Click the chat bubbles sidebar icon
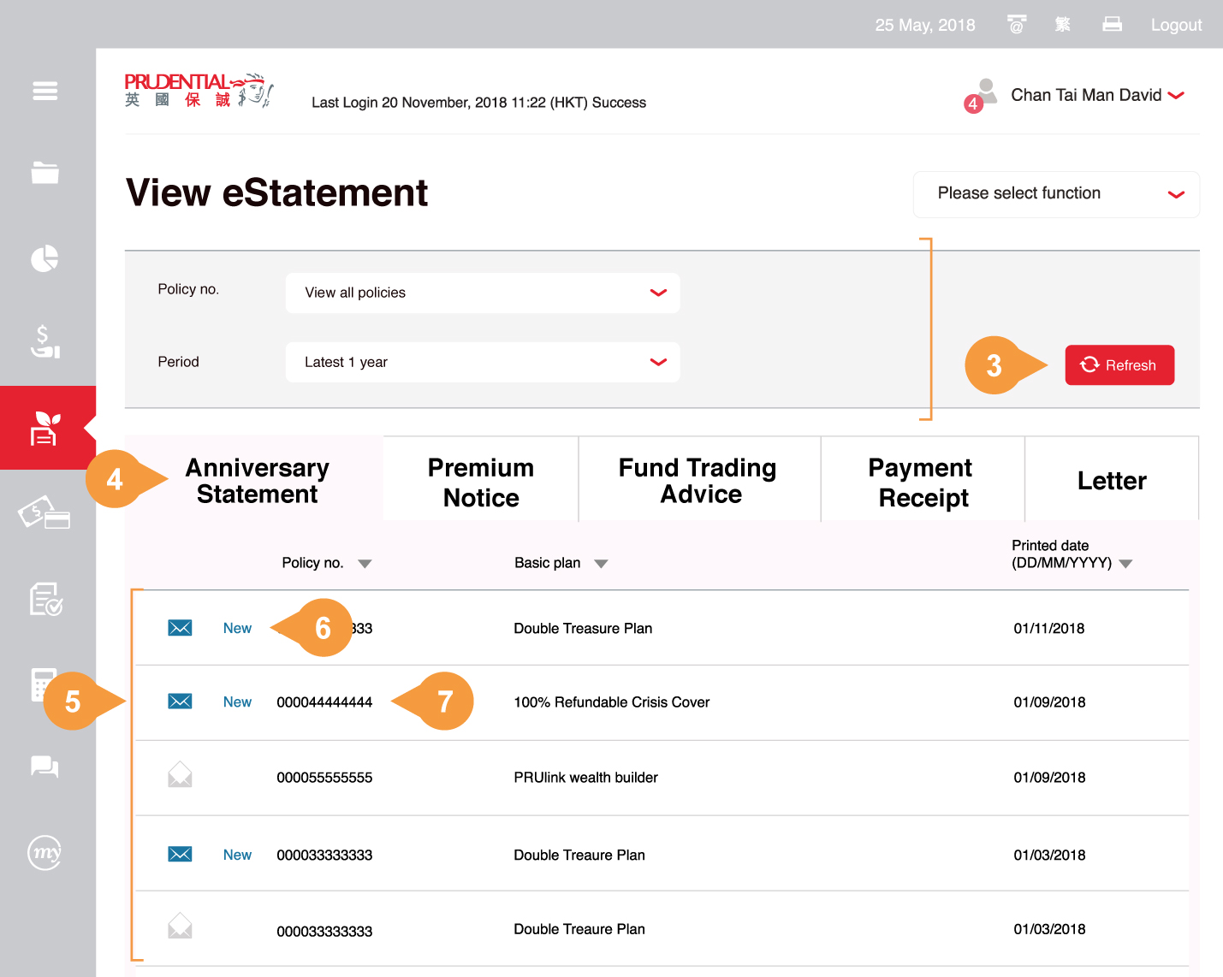The image size is (1223, 977). [x=45, y=767]
